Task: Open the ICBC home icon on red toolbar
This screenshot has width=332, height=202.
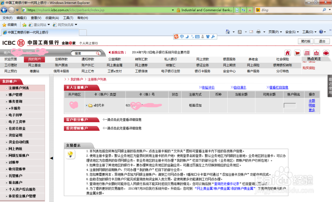Action: [288, 53]
